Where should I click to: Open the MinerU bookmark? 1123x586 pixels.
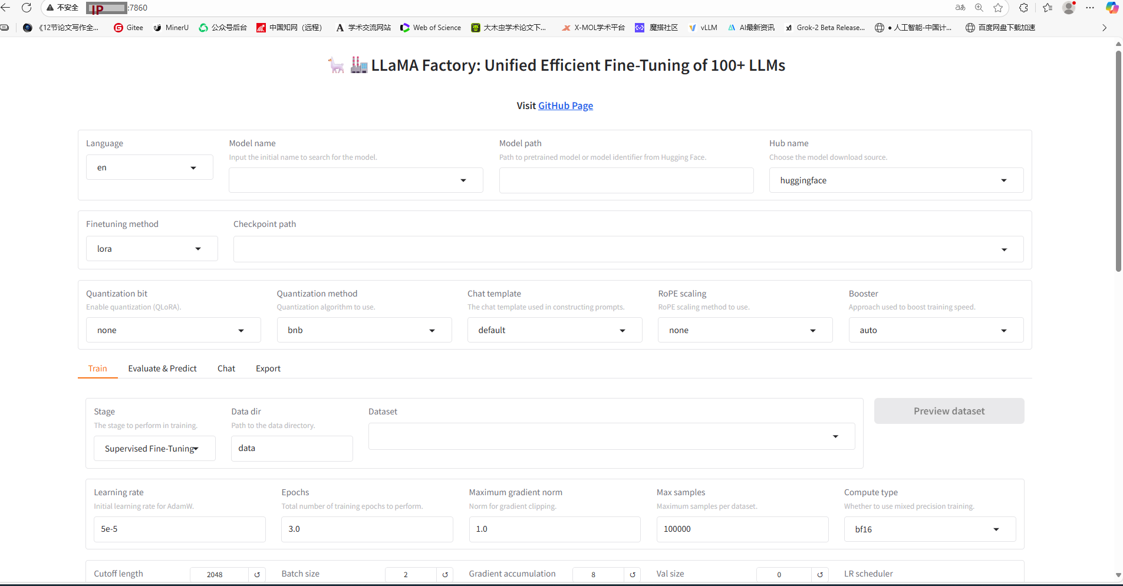tap(171, 28)
